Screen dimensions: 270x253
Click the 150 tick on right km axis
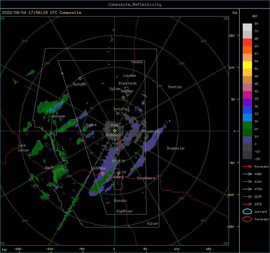[232, 35]
